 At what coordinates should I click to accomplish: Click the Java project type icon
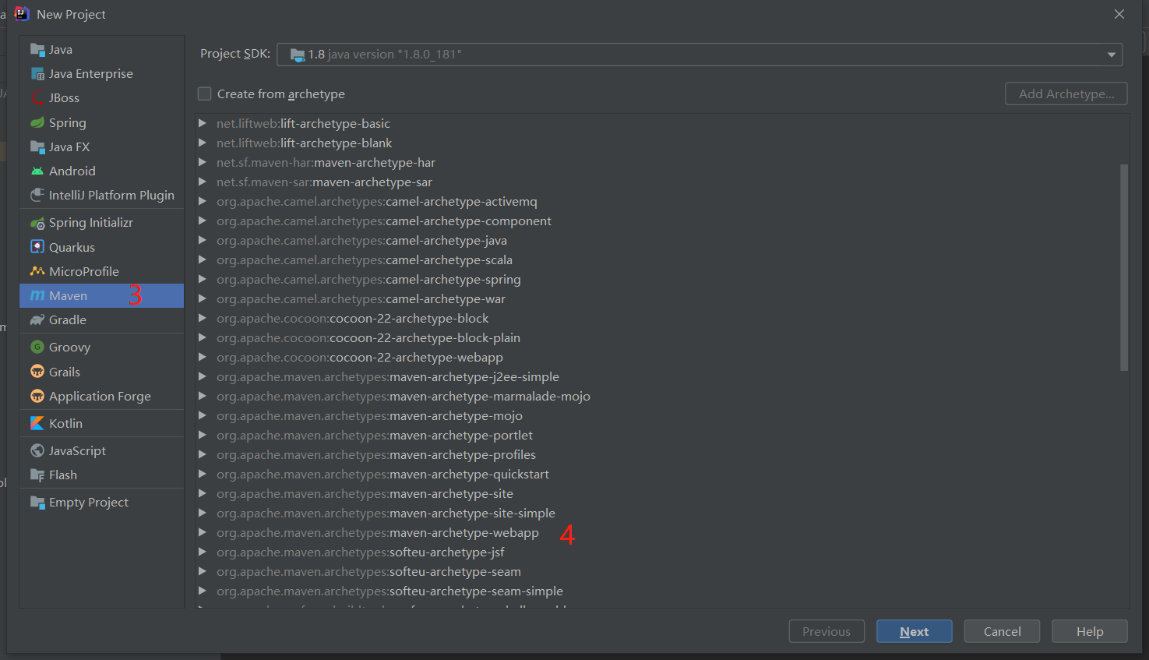pyautogui.click(x=37, y=50)
